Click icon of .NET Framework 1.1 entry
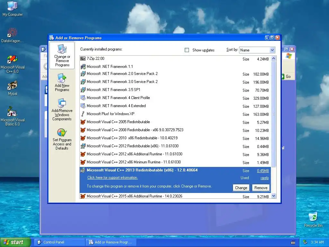 point(83,67)
